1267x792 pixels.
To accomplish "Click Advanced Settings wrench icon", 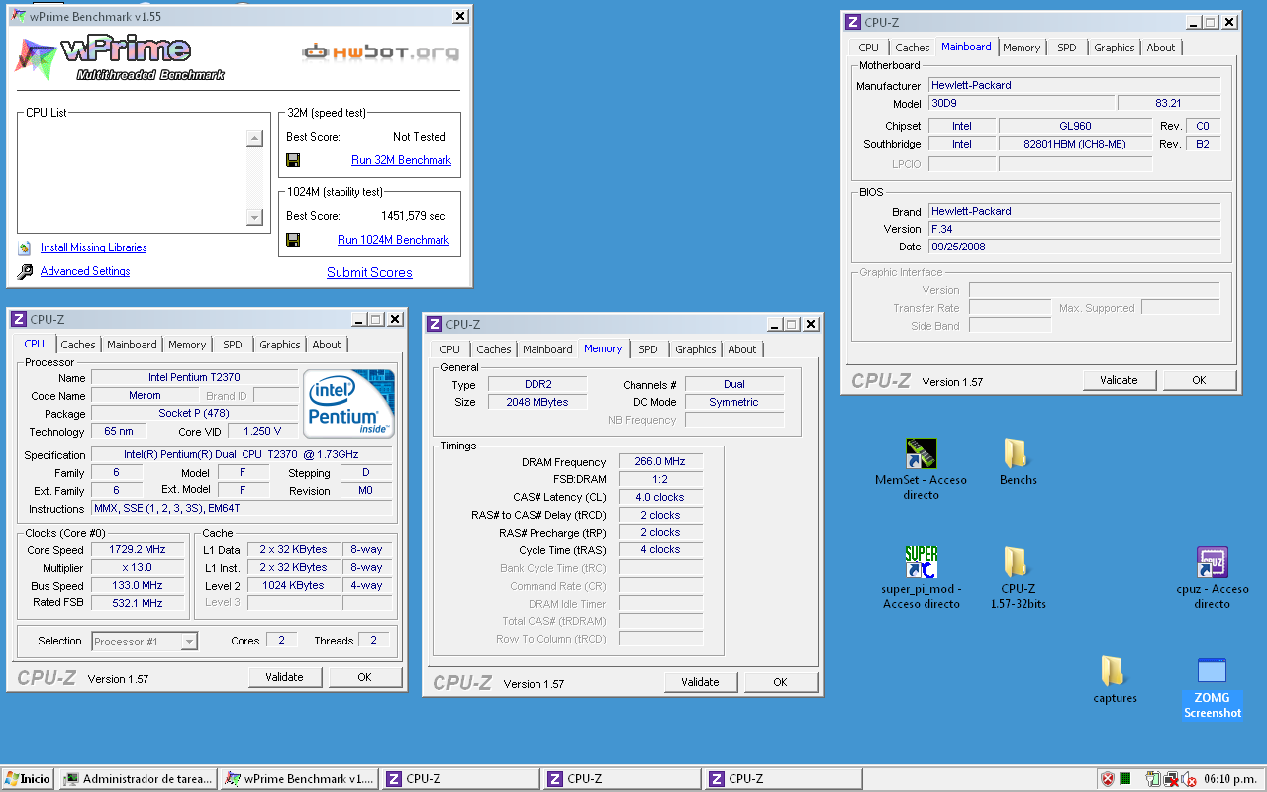I will pos(25,271).
